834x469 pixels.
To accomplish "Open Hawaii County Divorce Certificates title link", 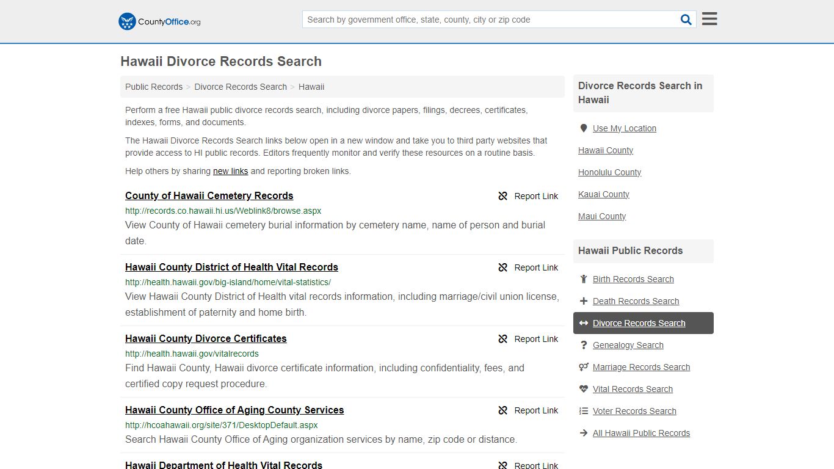I will click(x=206, y=338).
